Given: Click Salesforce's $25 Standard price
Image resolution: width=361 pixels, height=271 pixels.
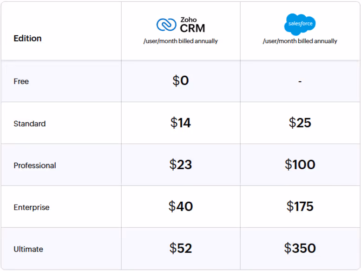Looking at the screenshot, I should [300, 123].
